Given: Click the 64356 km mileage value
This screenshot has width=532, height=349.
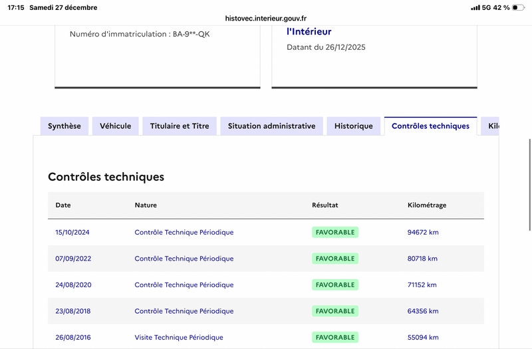Looking at the screenshot, I should coord(423,311).
